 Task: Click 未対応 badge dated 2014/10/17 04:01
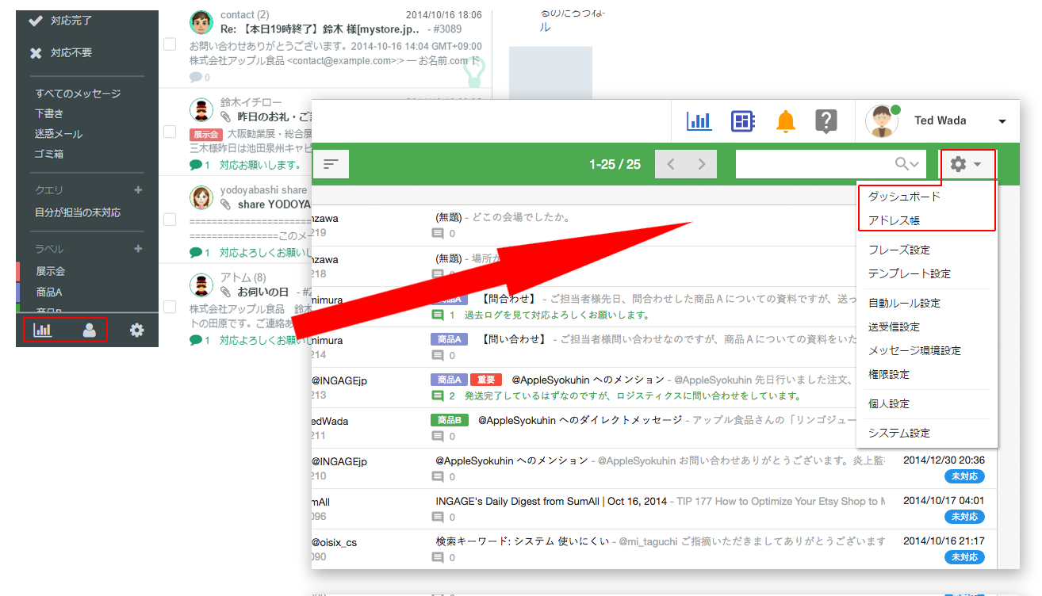[x=964, y=517]
